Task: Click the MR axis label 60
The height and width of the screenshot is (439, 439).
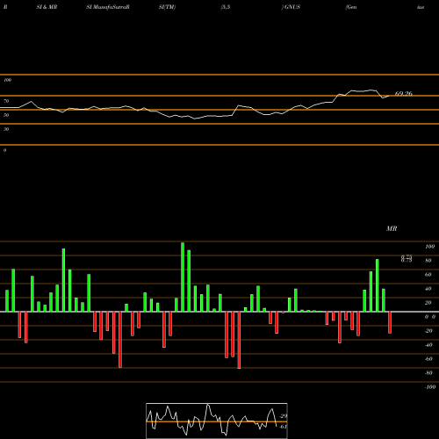Action: pos(428,275)
